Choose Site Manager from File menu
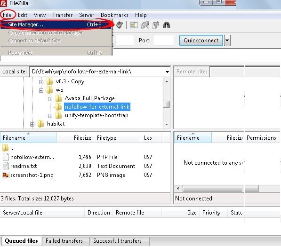 point(56,24)
